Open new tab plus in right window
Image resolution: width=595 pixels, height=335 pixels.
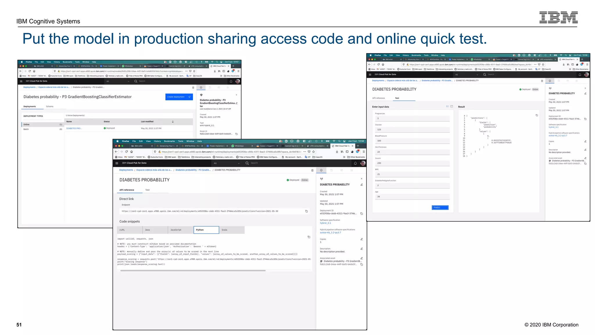point(582,59)
